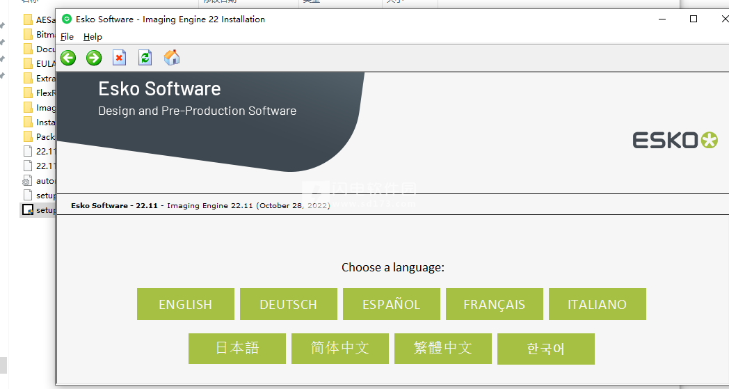Select the EULA folder in Explorer window
This screenshot has height=389, width=729.
pos(39,63)
